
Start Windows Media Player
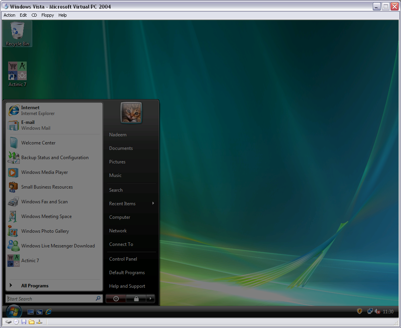click(x=54, y=172)
